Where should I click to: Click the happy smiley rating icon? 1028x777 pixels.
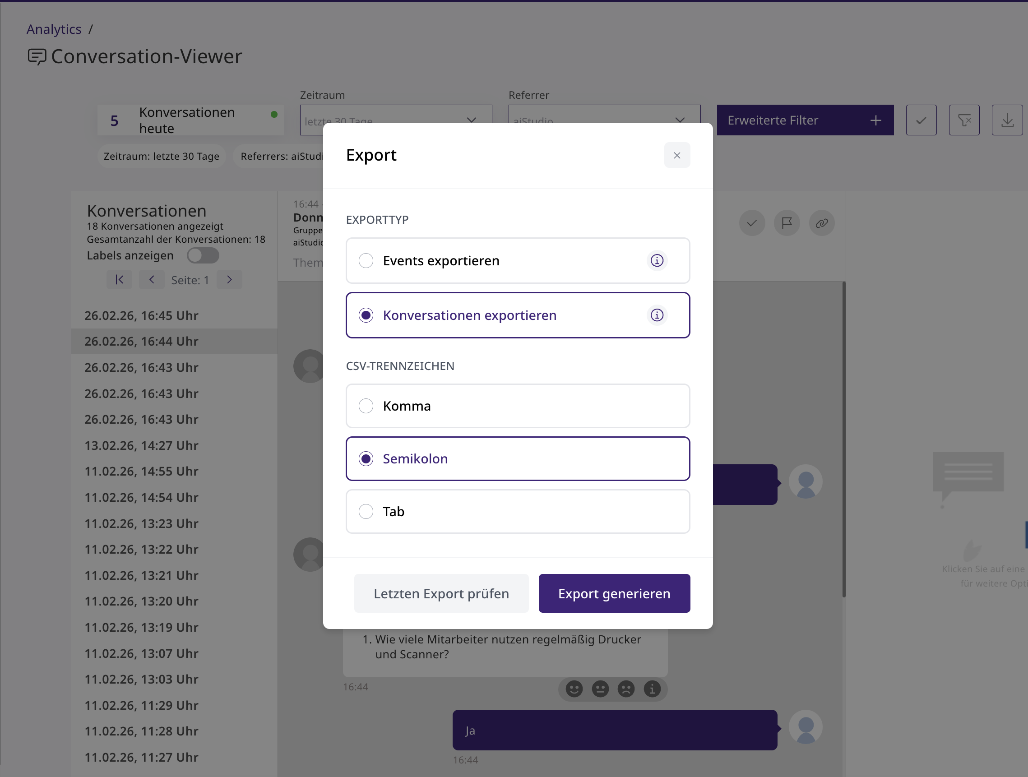[x=574, y=689]
